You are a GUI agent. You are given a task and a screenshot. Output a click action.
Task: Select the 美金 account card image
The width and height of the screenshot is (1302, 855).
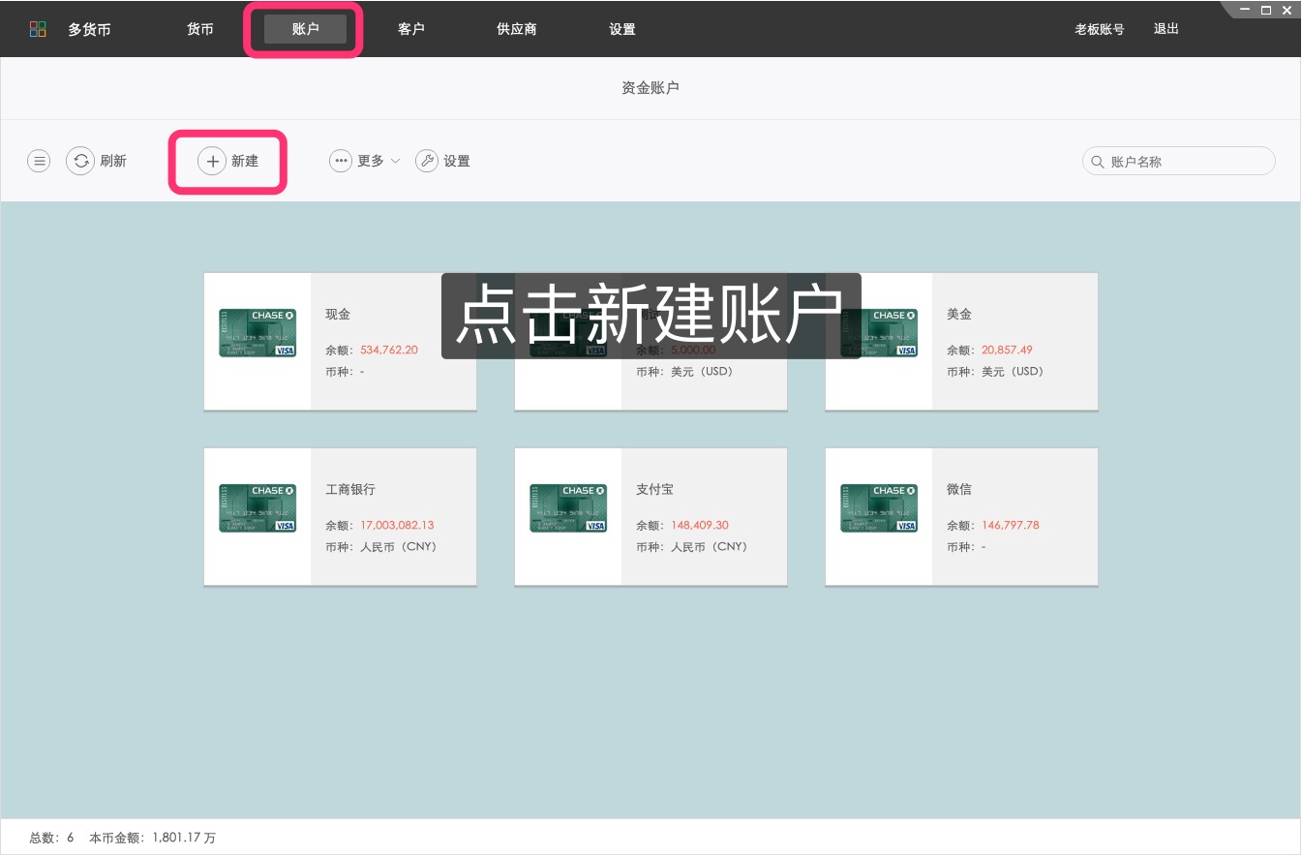pos(879,333)
